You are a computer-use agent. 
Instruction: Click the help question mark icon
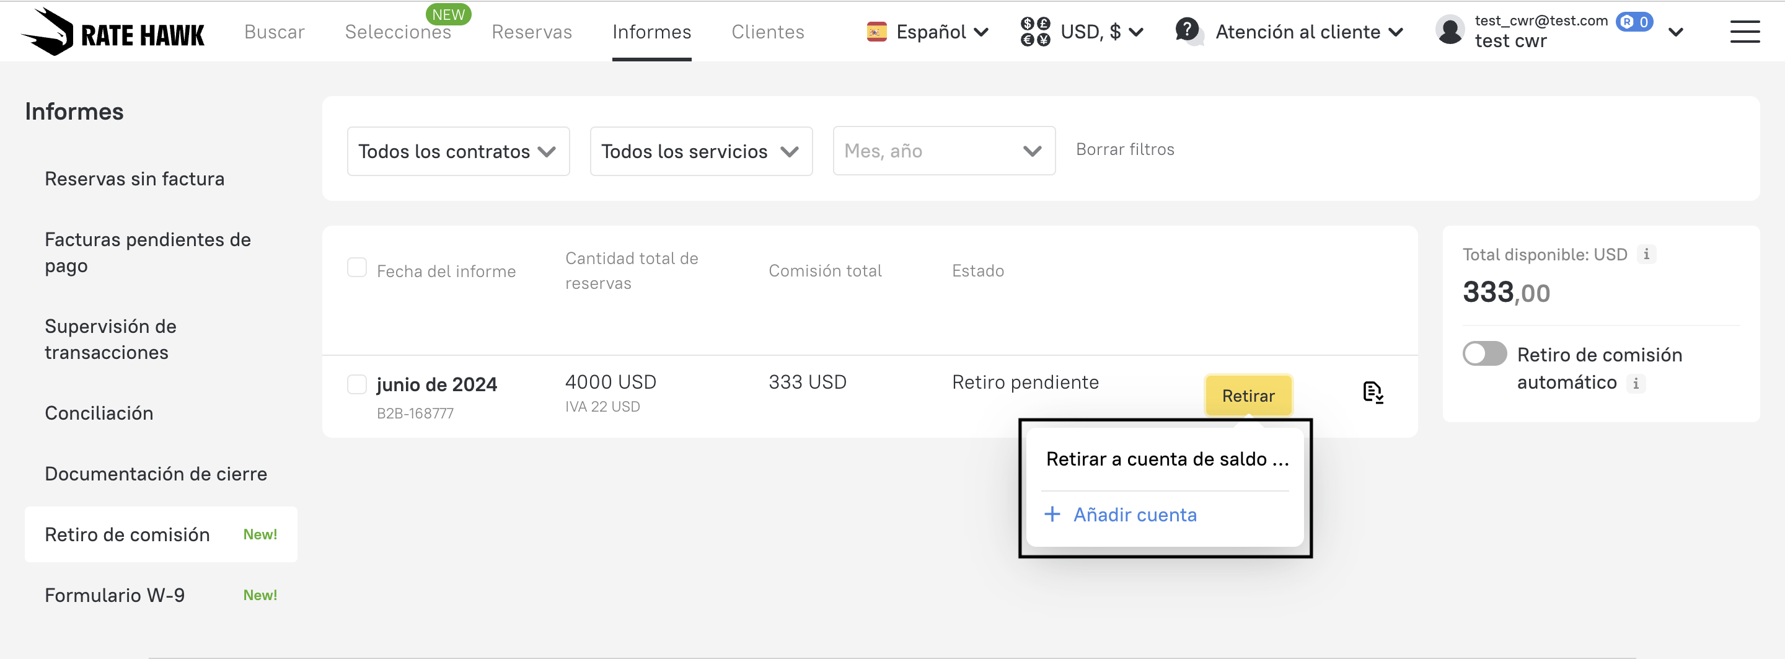click(x=1188, y=30)
